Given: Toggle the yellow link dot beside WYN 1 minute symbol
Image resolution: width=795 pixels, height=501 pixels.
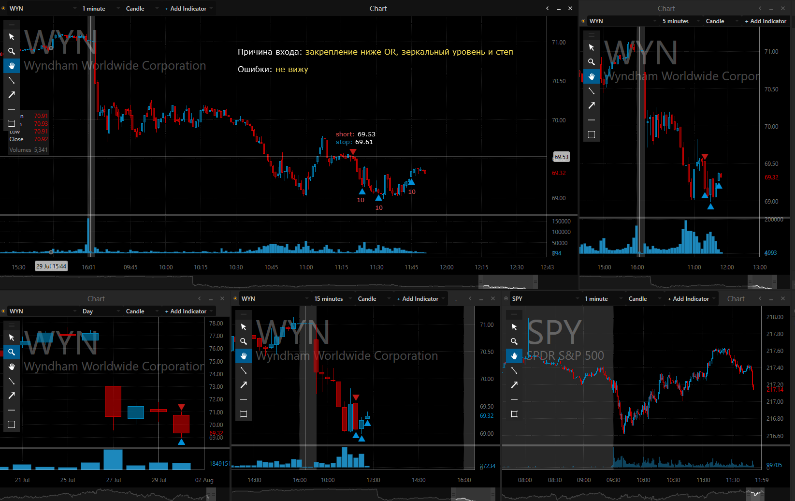Looking at the screenshot, I should click(x=3, y=9).
